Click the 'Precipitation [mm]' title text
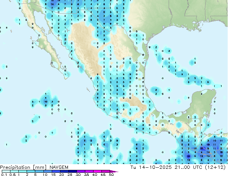This screenshot has height=176, width=228. pyautogui.click(x=23, y=167)
